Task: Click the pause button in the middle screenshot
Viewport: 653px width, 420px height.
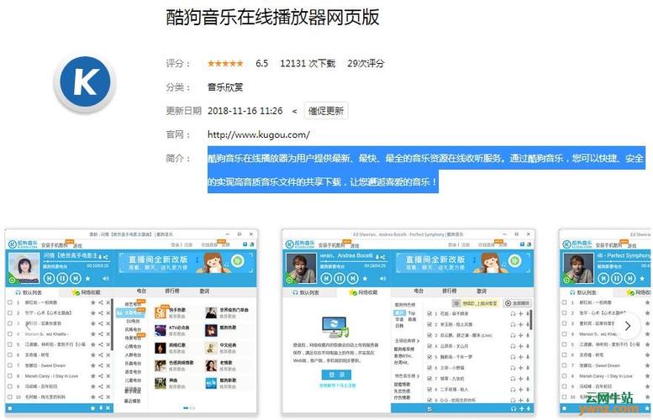Action: [x=340, y=278]
